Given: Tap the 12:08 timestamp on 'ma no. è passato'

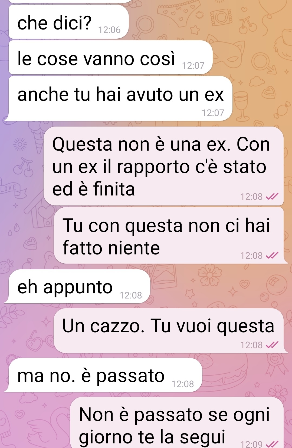Looking at the screenshot, I should click(183, 384).
